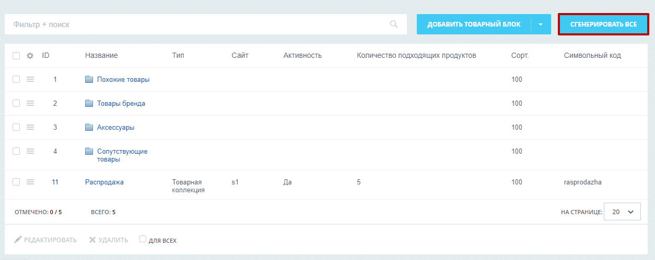Click the folder icon beside Похожие товары
This screenshot has height=260, width=655.
pyautogui.click(x=89, y=80)
